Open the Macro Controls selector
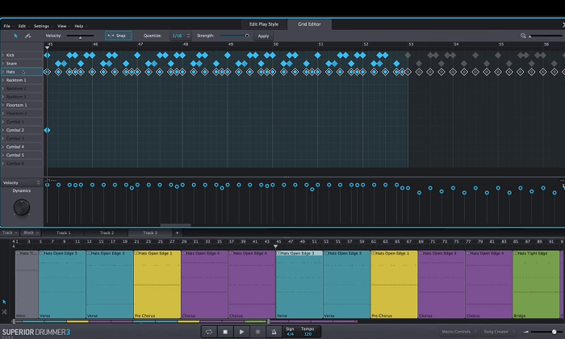 (459, 332)
